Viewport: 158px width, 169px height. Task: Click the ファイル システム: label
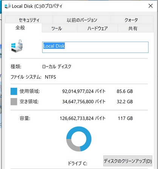(26, 77)
